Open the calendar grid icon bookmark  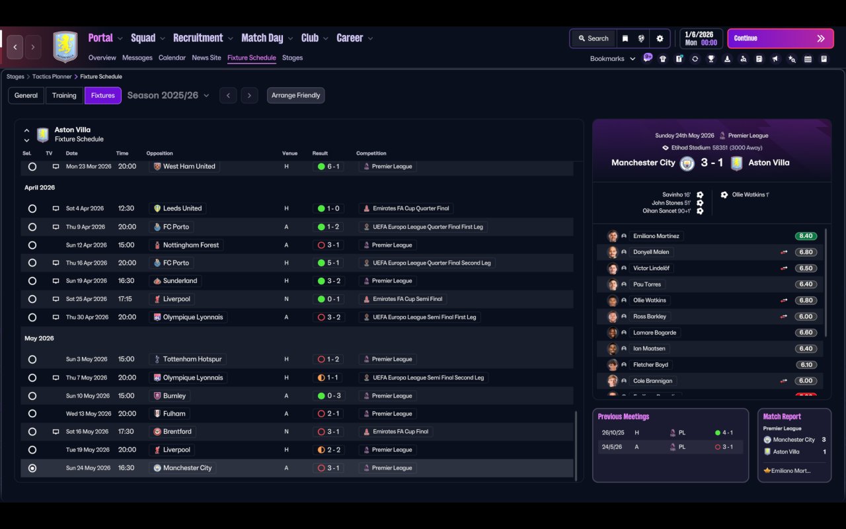[808, 59]
